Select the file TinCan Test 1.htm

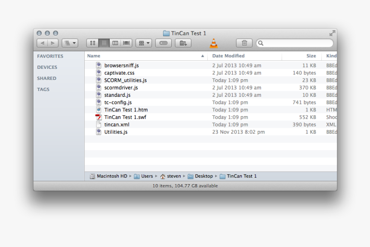pyautogui.click(x=211, y=110)
